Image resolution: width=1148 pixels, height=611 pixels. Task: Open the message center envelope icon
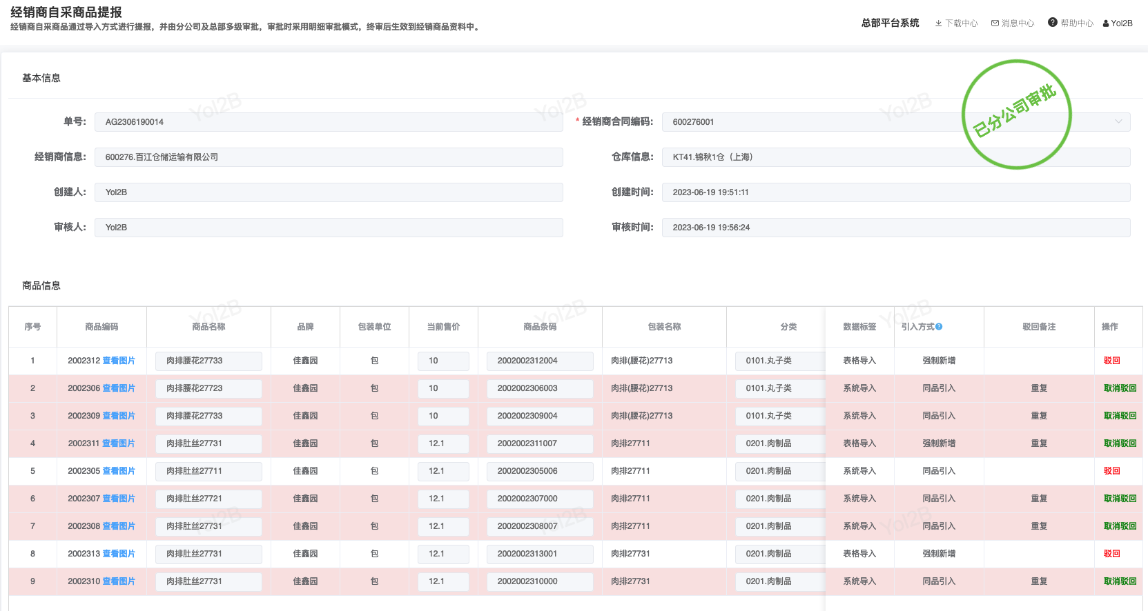click(995, 23)
